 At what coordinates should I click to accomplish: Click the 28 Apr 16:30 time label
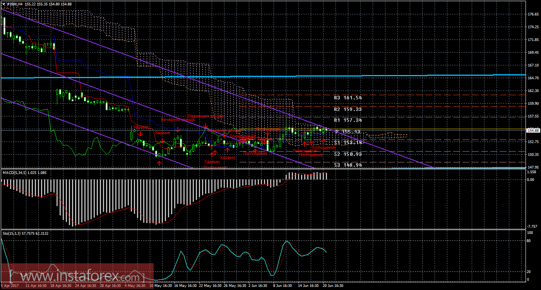110,286
